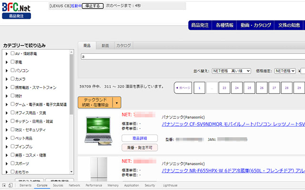The image size is (305, 190).
Task: Open the 動画・カタログ navigation menu
Action: coord(255,25)
